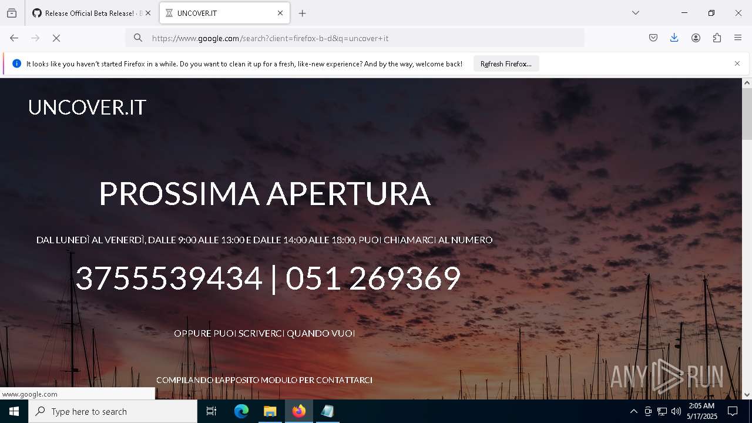Click the vertical scrollbar thumb
The image size is (752, 423).
coord(747,114)
